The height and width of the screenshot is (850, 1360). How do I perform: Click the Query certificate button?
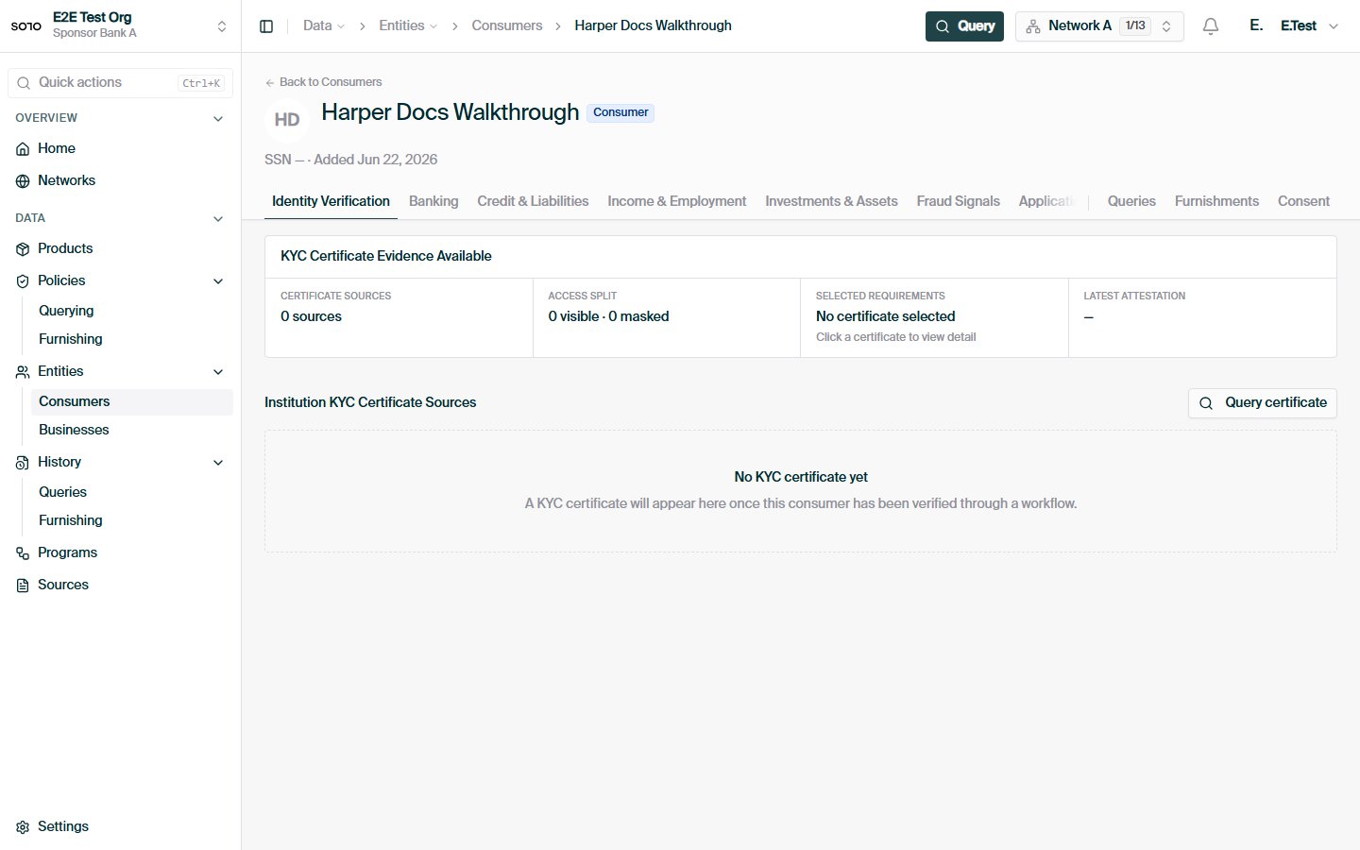click(x=1262, y=403)
